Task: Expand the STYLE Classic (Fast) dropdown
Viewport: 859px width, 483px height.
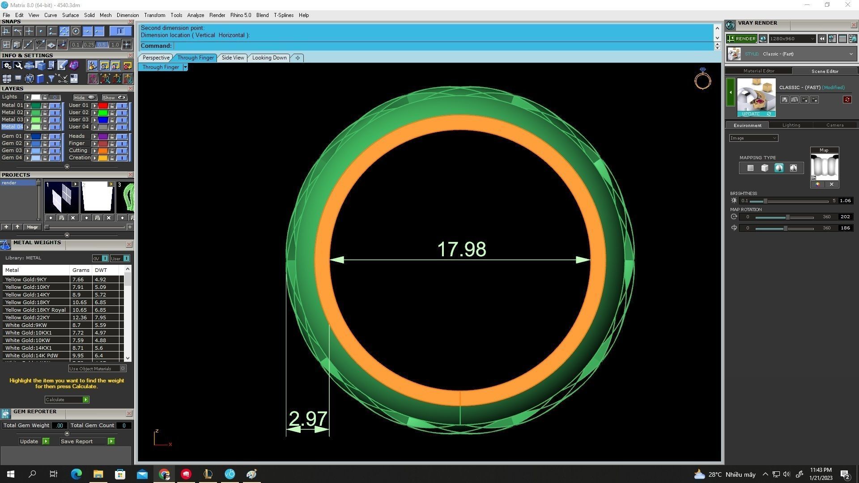Action: (x=850, y=54)
